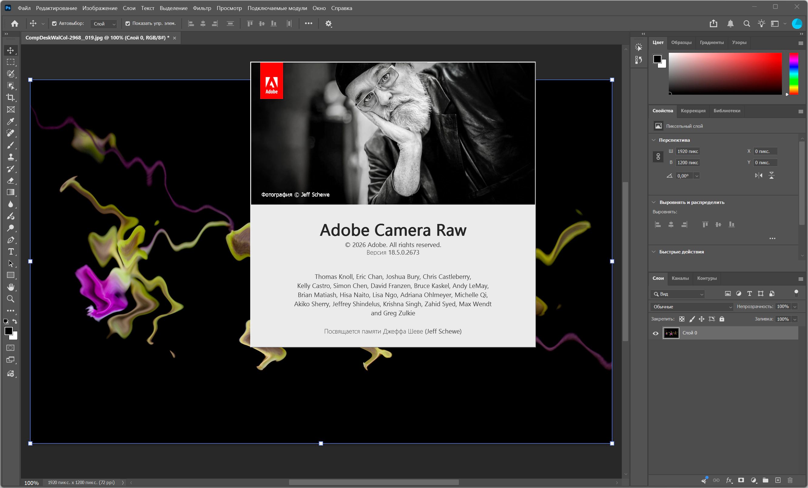Viewport: 808px width, 488px height.
Task: Select the Horizontal Type tool
Action: [x=11, y=252]
